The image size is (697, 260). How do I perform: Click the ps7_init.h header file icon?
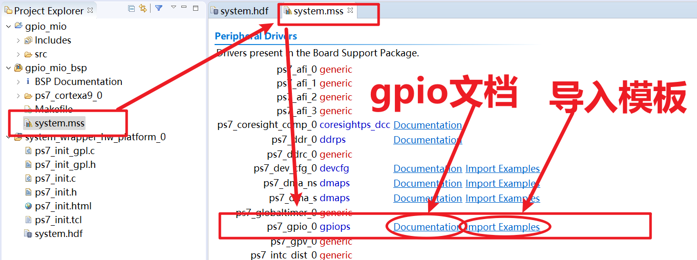click(28, 192)
